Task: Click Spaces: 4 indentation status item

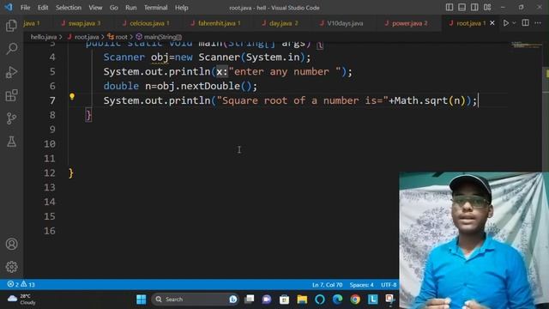Action: [361, 285]
